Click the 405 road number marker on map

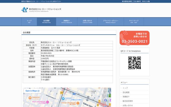(x=74, y=94)
